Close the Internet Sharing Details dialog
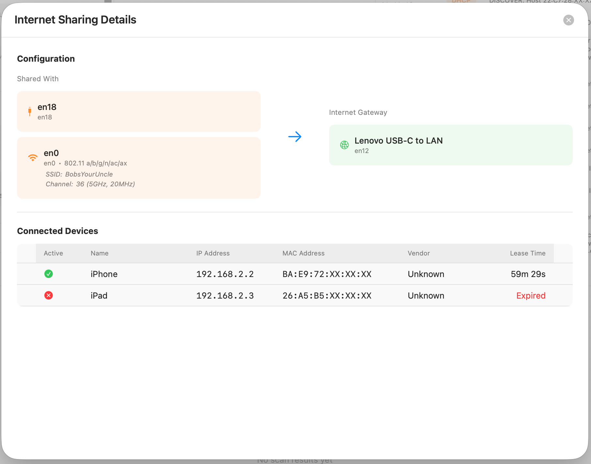The height and width of the screenshot is (464, 591). [x=568, y=20]
